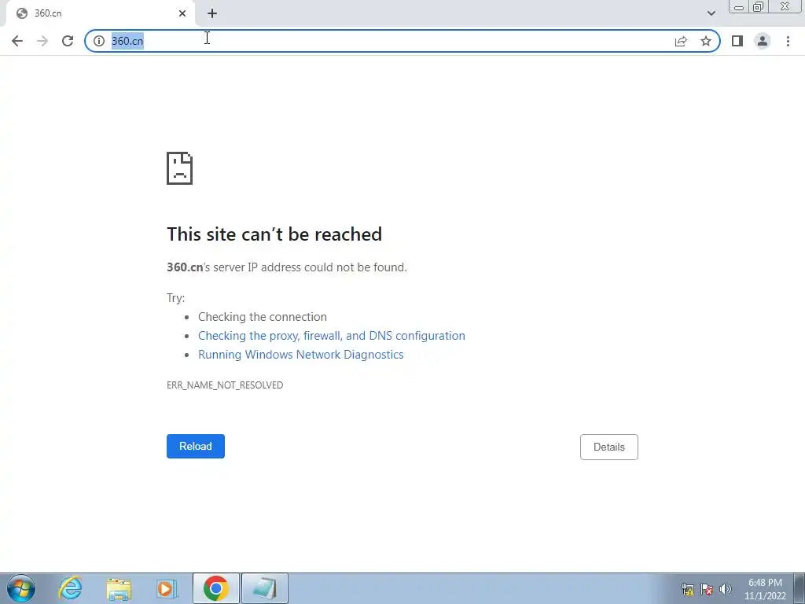Click the Chrome taskbar icon
805x604 pixels.
[x=216, y=588]
